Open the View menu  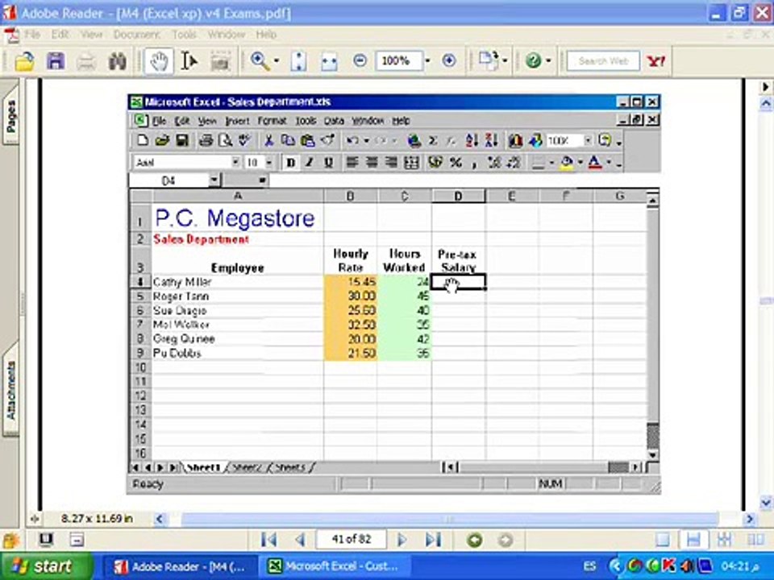click(91, 35)
